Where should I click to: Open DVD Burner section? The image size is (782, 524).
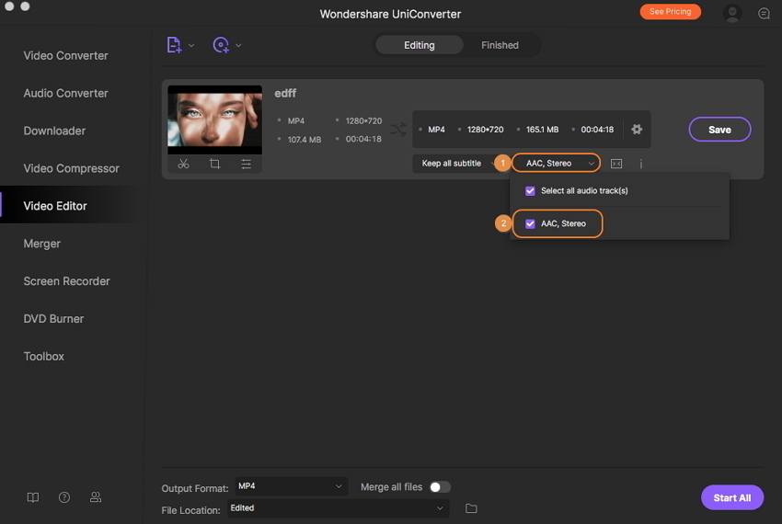53,319
